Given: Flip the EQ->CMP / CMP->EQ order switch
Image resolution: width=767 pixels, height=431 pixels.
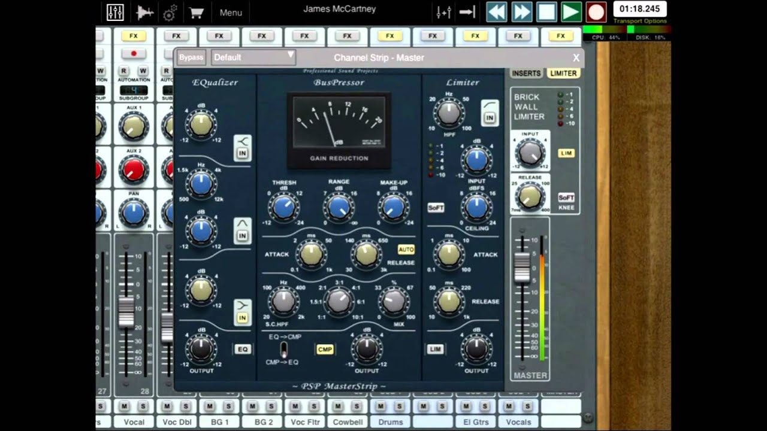Looking at the screenshot, I should click(284, 349).
